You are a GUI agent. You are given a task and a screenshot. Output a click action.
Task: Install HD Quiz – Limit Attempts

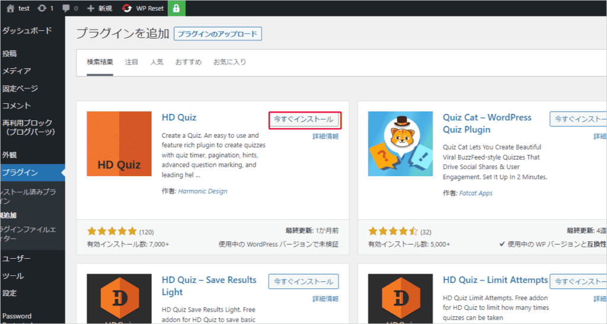pyautogui.click(x=579, y=282)
